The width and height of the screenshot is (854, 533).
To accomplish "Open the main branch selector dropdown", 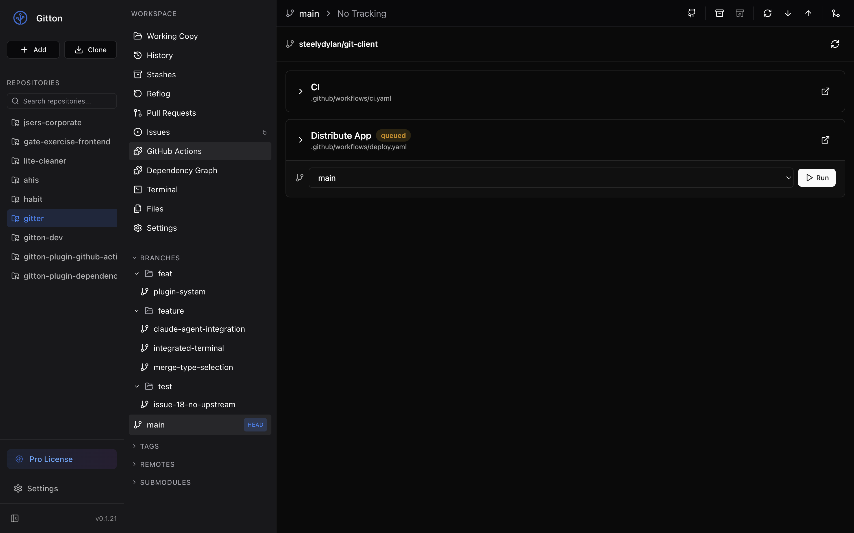I will [x=550, y=178].
